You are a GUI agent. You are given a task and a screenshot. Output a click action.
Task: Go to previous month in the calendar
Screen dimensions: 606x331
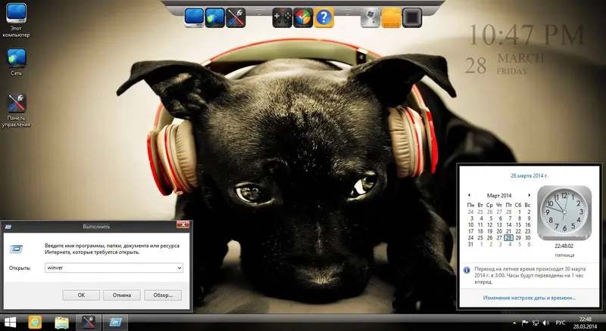click(x=469, y=195)
